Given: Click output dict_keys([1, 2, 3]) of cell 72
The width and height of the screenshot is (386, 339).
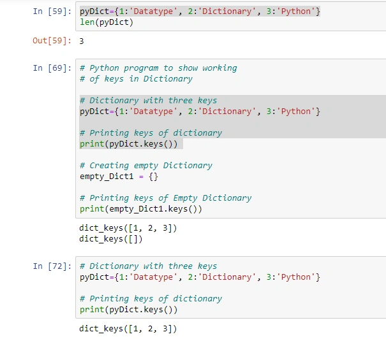Looking at the screenshot, I should tap(128, 329).
